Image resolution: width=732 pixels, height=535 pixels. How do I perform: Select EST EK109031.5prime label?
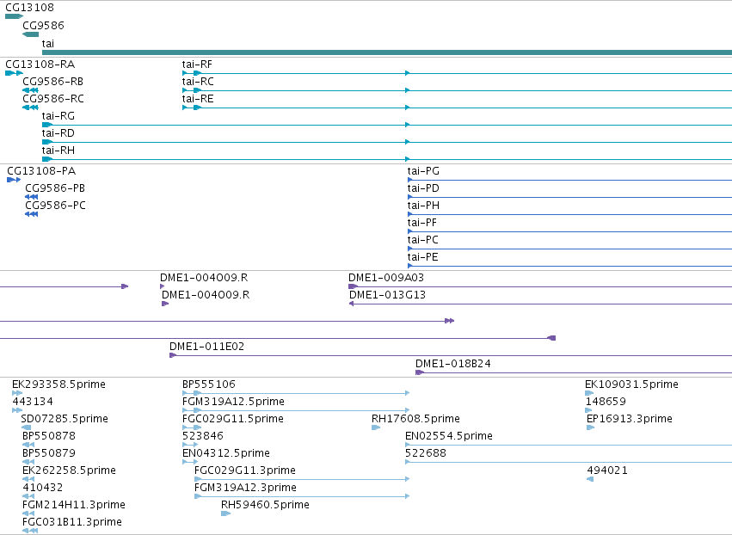631,384
